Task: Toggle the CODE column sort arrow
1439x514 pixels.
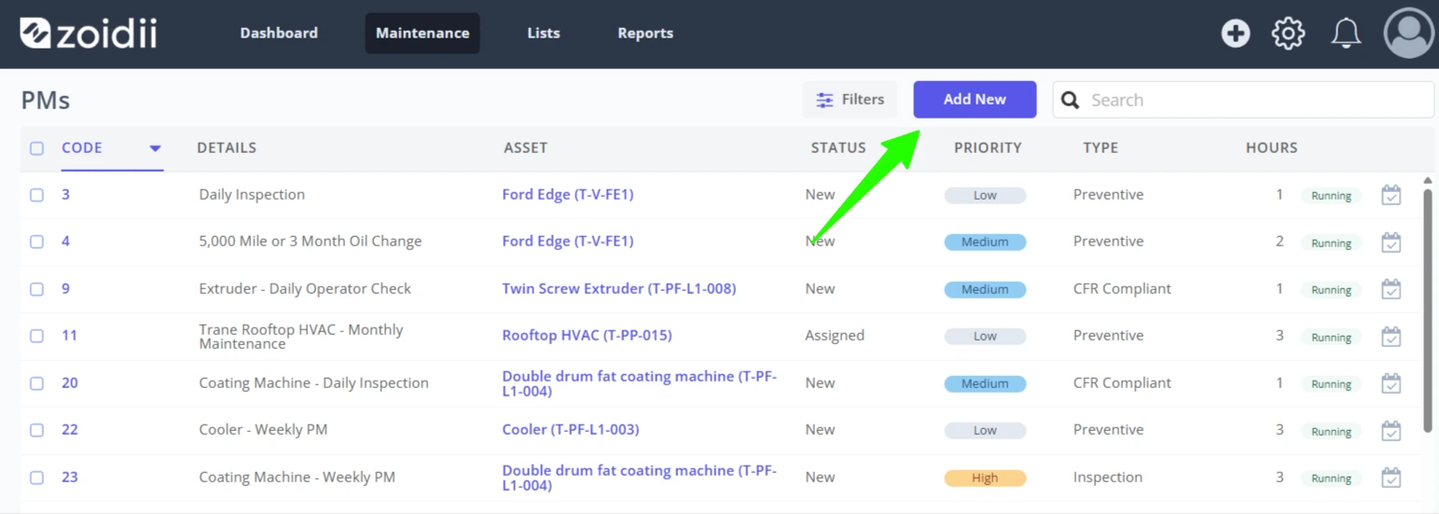Action: [x=156, y=148]
